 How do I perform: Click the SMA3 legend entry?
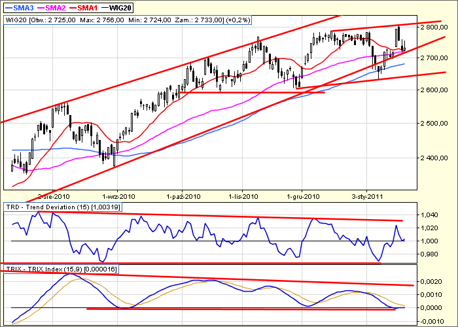[x=19, y=8]
